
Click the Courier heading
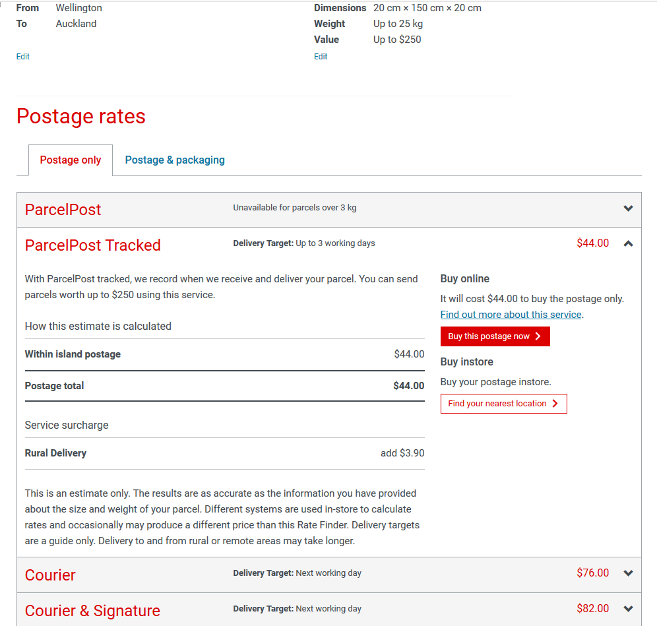coord(50,575)
